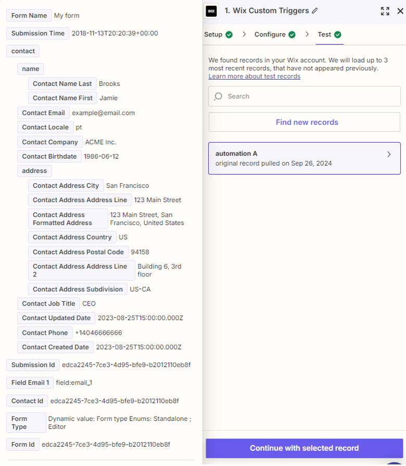
Task: Open Learn more about test records link
Action: pos(254,77)
